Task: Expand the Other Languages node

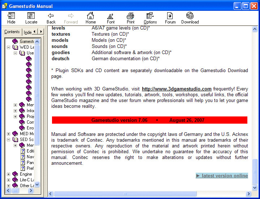Action: pyautogui.click(x=8, y=186)
